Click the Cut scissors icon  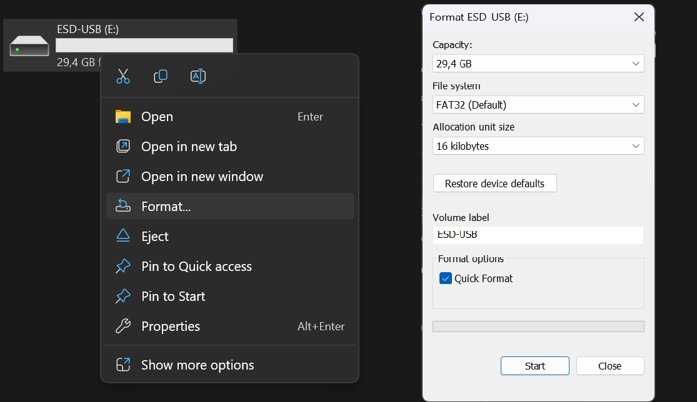pos(123,76)
